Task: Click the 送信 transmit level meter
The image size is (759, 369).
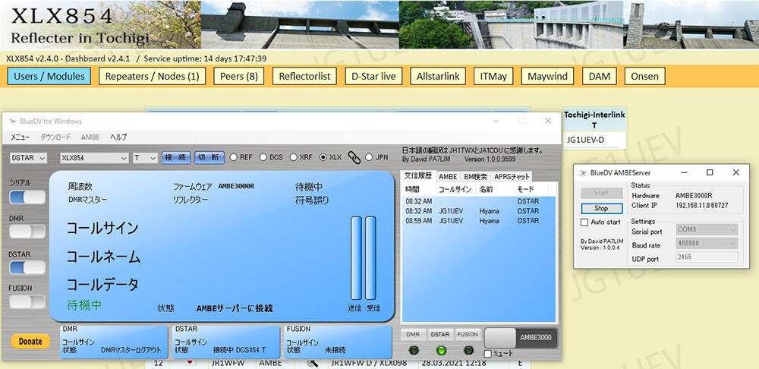Action: (356, 257)
